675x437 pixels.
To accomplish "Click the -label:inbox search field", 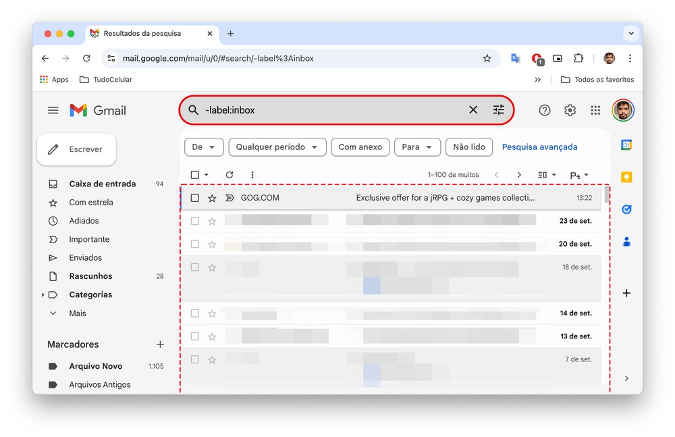I will click(x=331, y=110).
